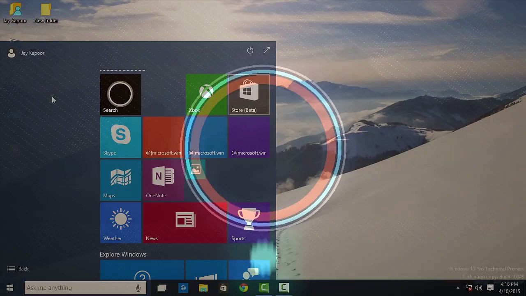Go Back from the all apps list
Image resolution: width=526 pixels, height=296 pixels.
tap(18, 269)
